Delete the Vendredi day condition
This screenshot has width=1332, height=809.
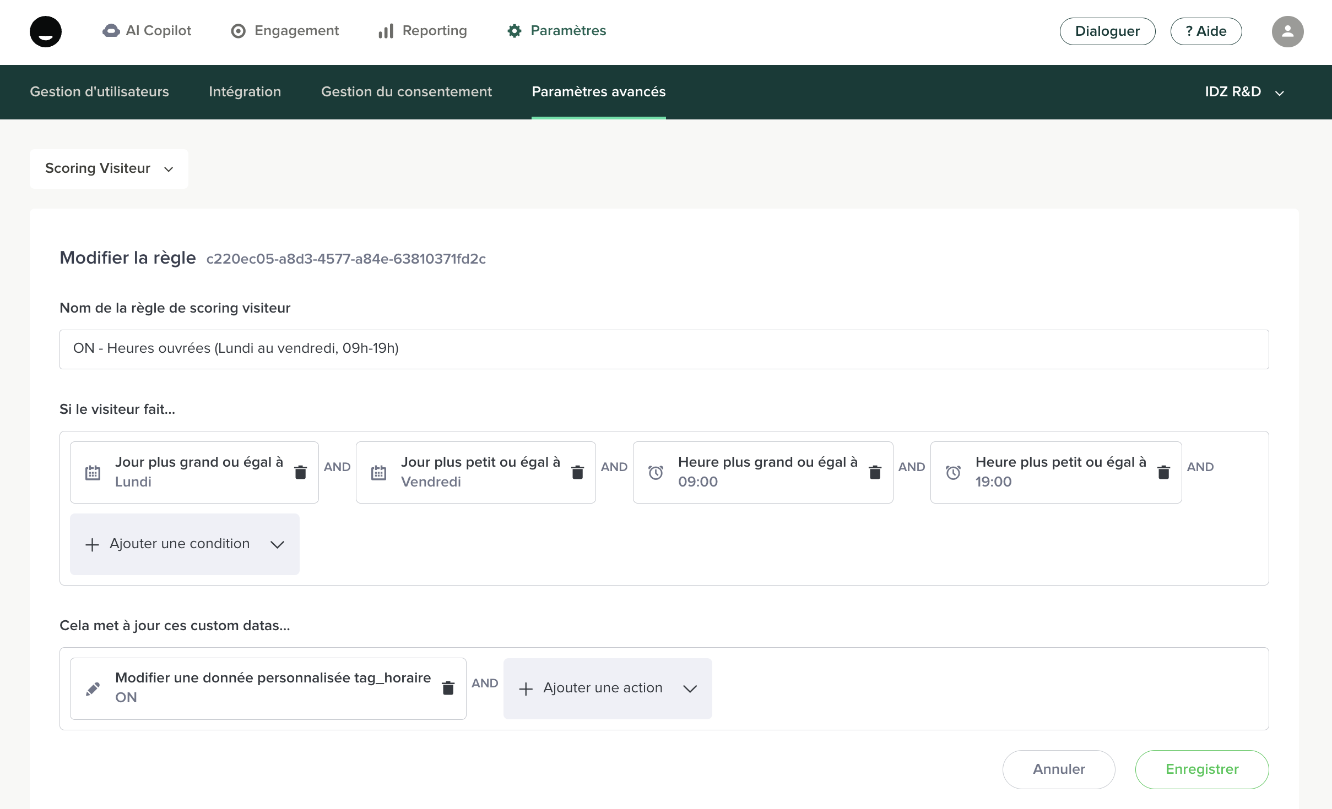click(577, 472)
